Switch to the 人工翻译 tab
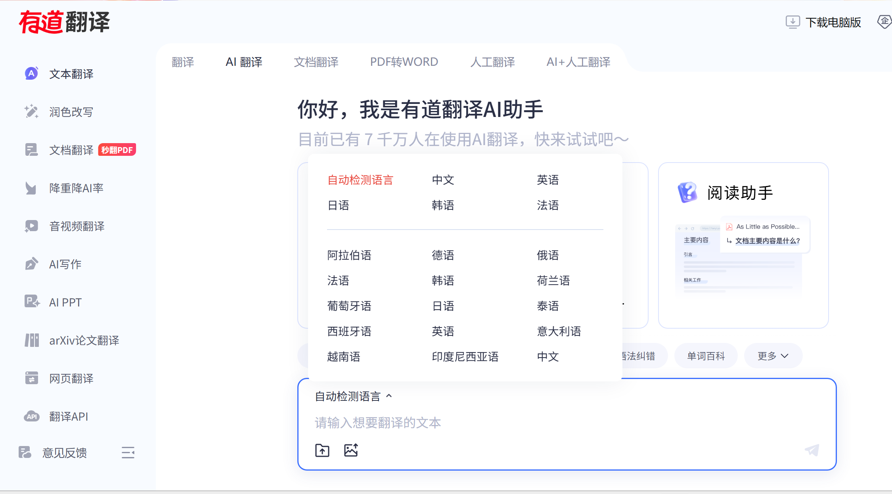This screenshot has width=892, height=494. point(492,62)
